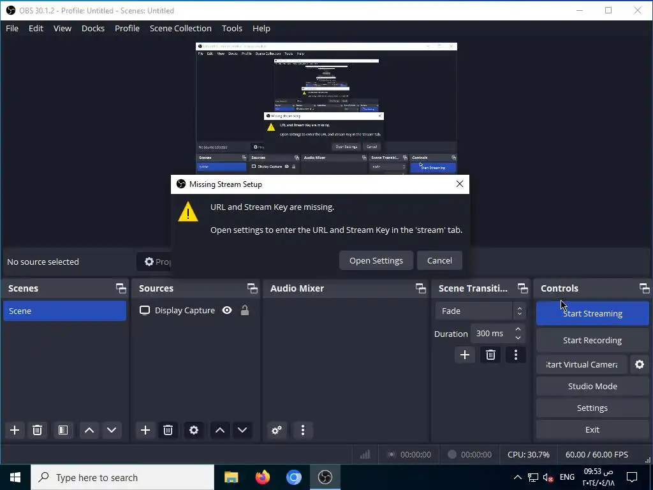Screen dimensions: 653x490
Task: Open the Edit menu
Action: click(36, 28)
